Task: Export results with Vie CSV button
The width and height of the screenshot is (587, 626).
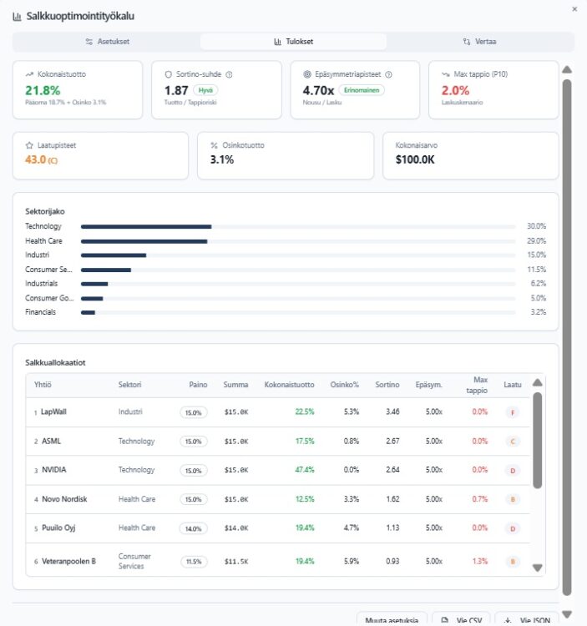Action: click(x=463, y=619)
